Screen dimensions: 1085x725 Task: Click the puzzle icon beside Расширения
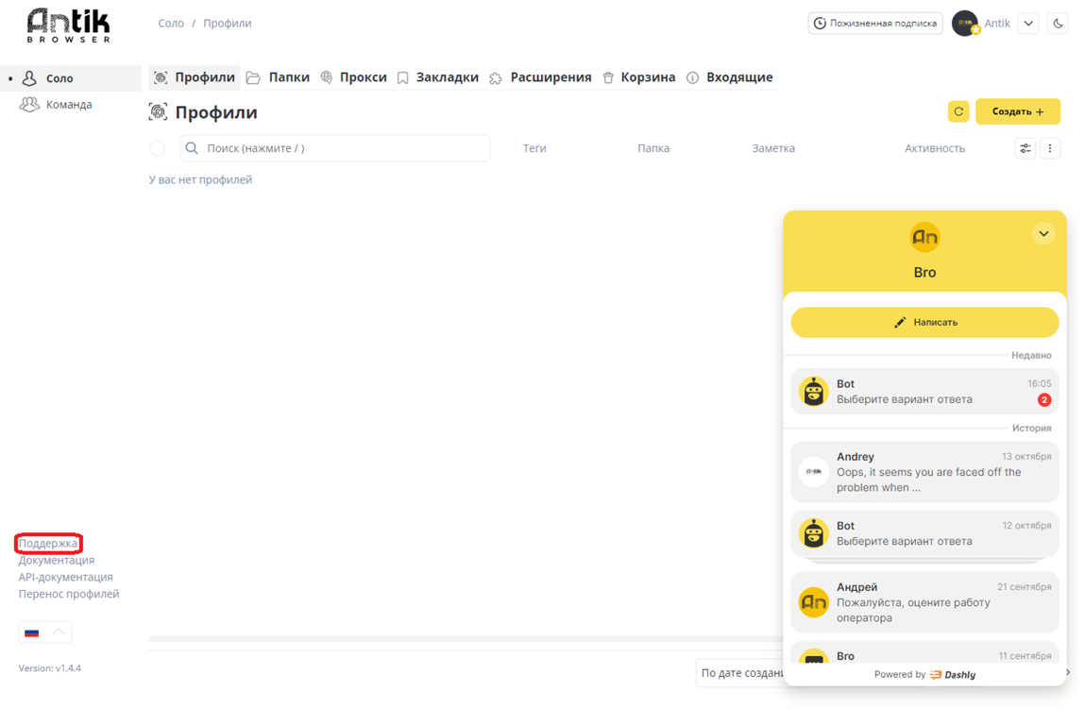pyautogui.click(x=496, y=78)
